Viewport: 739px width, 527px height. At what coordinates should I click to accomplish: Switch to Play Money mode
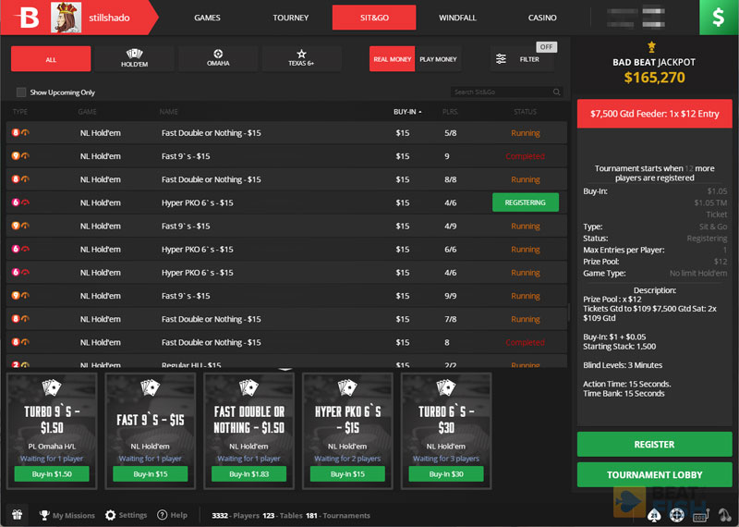point(438,59)
